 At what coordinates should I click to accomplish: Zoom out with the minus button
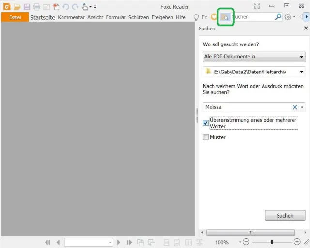(246, 242)
